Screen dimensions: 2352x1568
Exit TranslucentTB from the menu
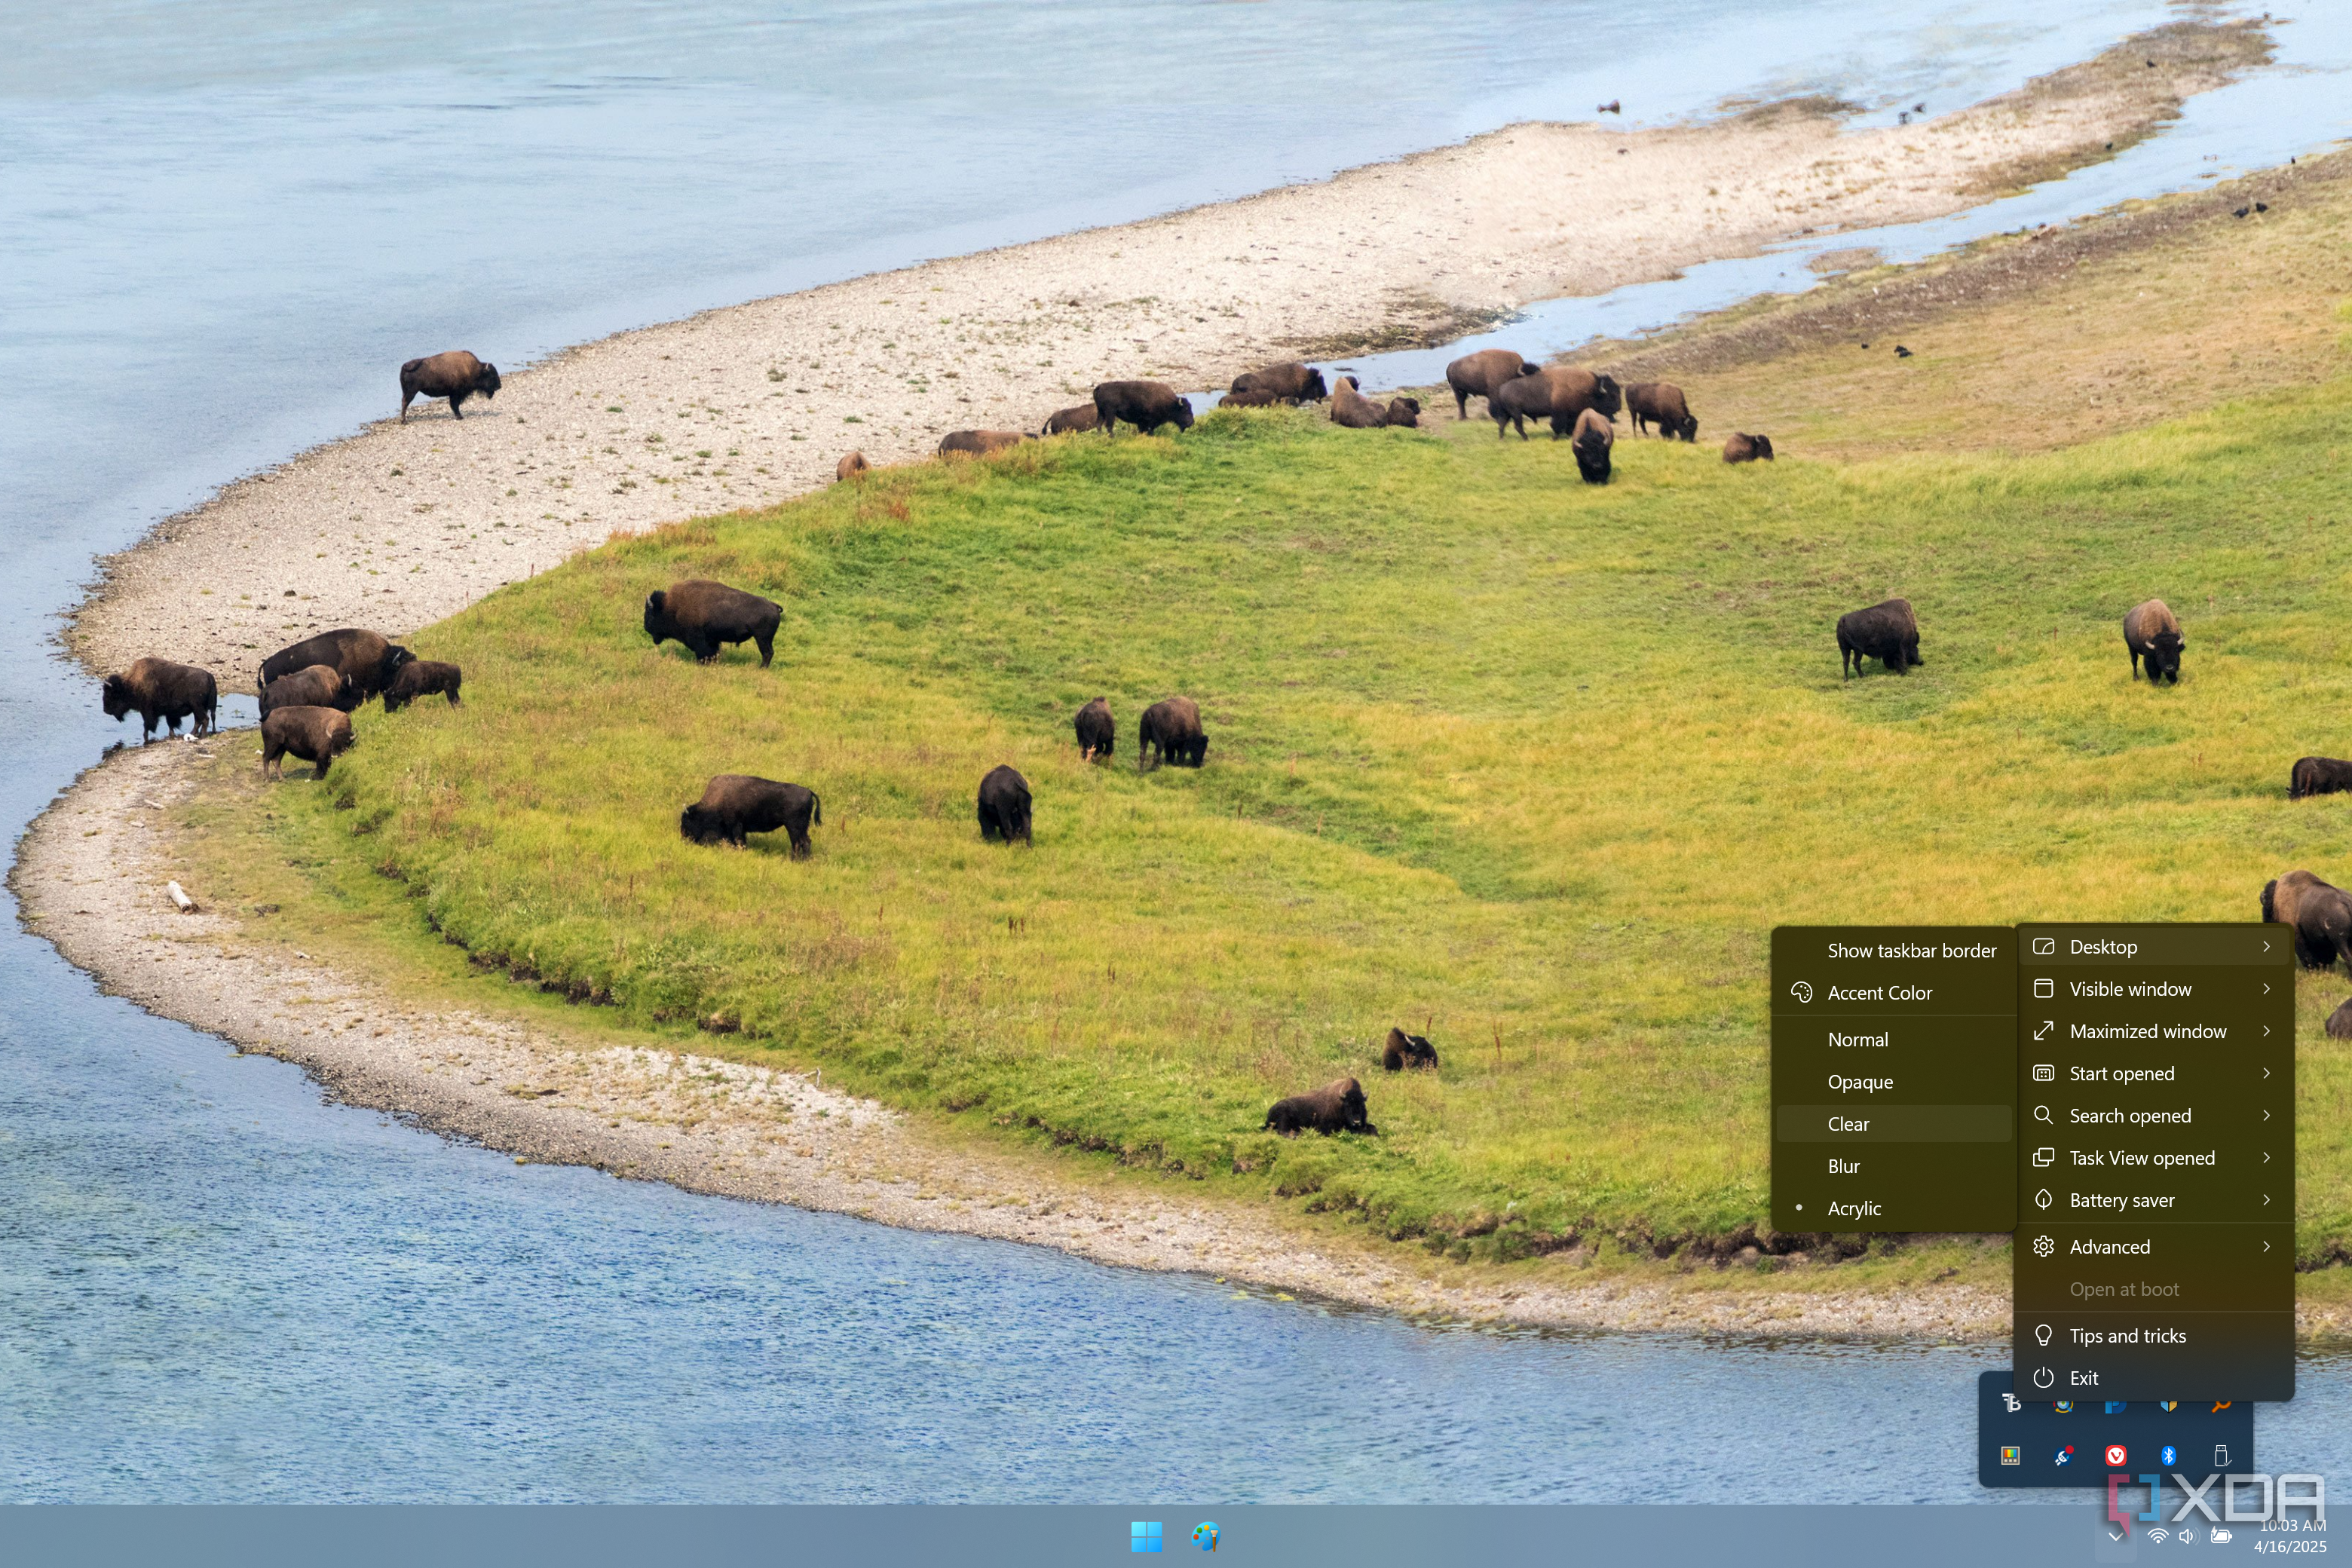pyautogui.click(x=2154, y=1377)
